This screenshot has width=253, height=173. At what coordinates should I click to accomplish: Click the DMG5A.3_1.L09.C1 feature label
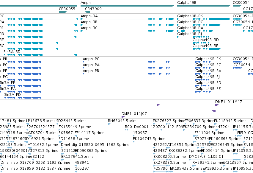pos(206,157)
